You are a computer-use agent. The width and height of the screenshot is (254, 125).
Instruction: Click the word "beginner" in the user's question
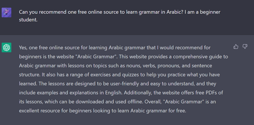[x=210, y=12]
